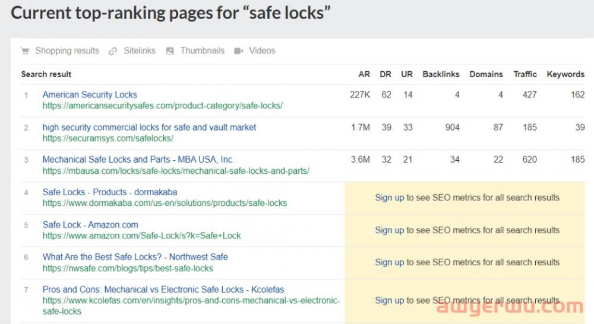Click the Keywords column header
The width and height of the screenshot is (594, 324).
(x=565, y=74)
